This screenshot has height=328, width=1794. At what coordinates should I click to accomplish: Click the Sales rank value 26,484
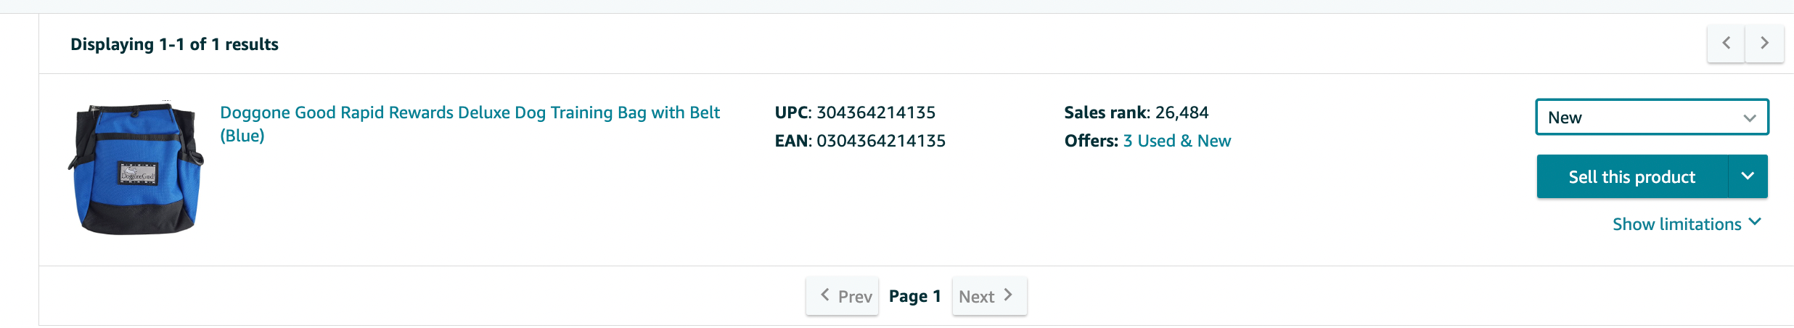1182,112
